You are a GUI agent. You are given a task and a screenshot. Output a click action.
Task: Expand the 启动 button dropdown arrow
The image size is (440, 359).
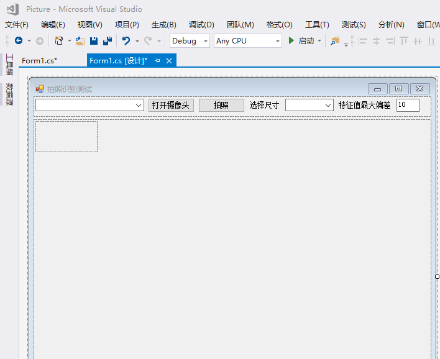[319, 41]
